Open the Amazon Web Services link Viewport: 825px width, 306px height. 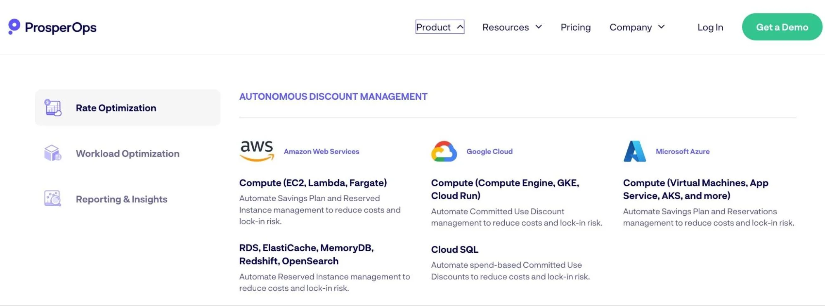[x=321, y=151]
